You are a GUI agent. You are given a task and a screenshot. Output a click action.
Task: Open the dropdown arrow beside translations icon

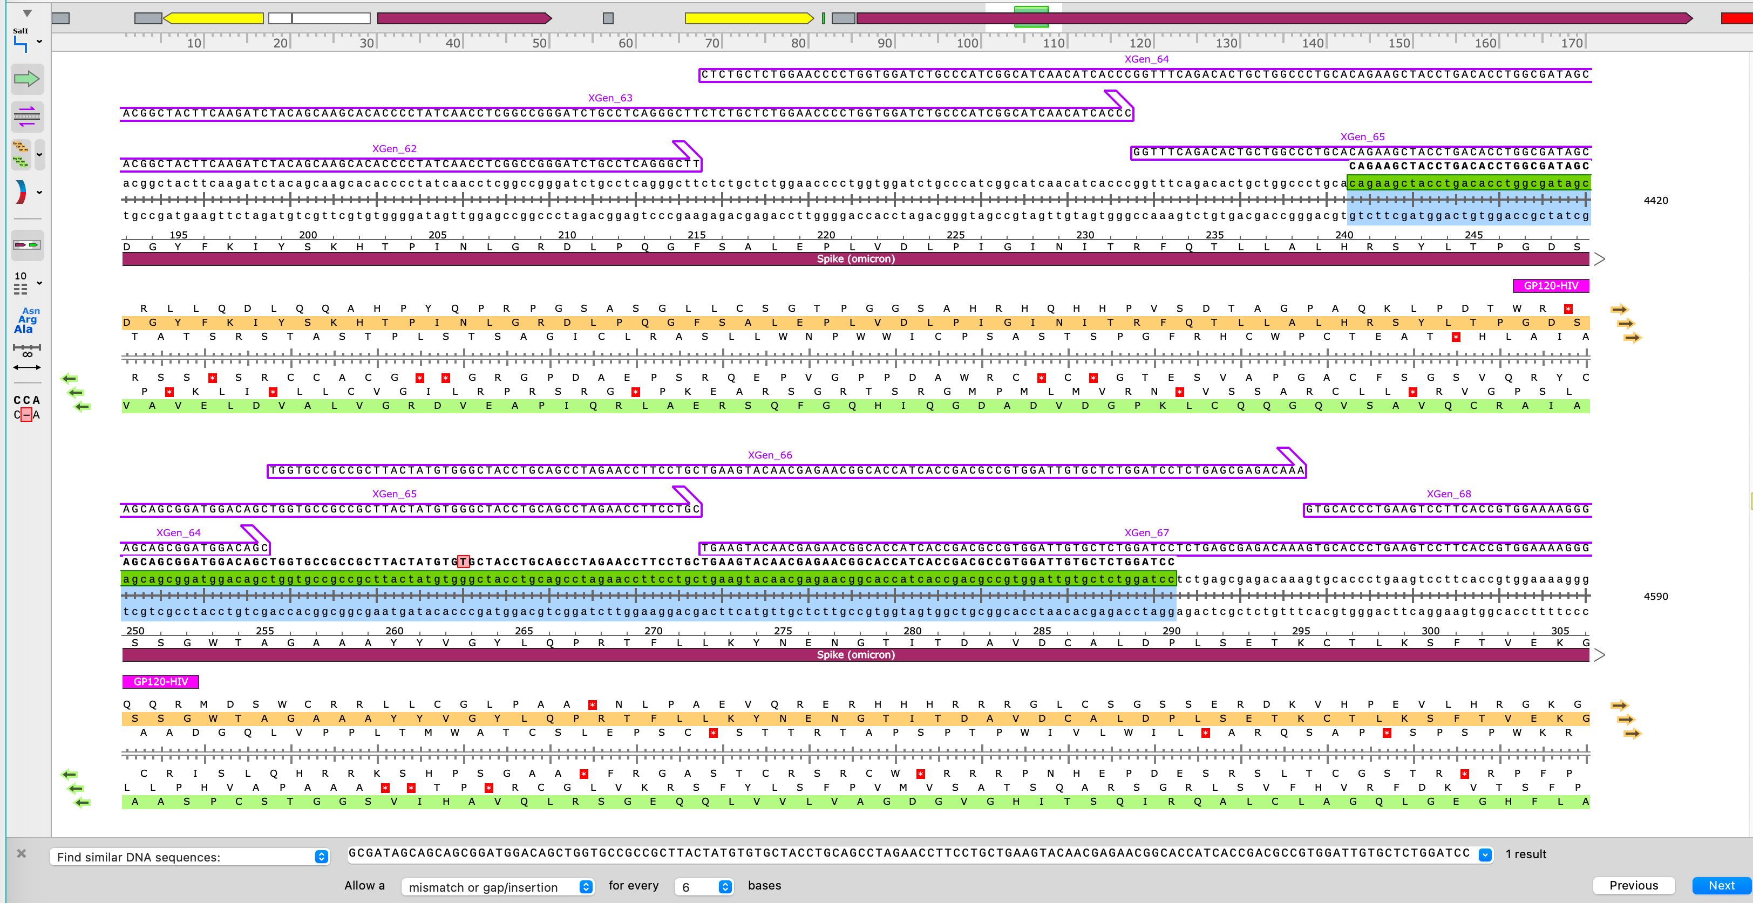click(39, 154)
